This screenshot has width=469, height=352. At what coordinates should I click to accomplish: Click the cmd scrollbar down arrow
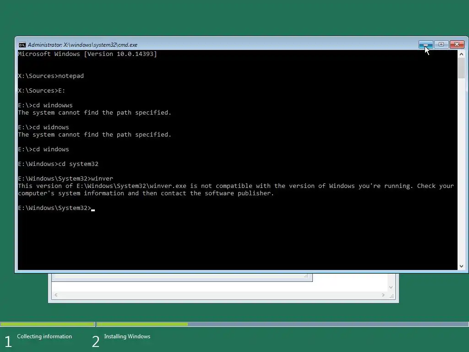point(461,266)
